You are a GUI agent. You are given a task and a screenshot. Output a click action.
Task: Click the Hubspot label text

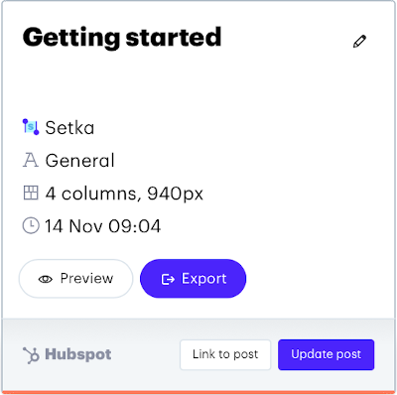pyautogui.click(x=78, y=354)
